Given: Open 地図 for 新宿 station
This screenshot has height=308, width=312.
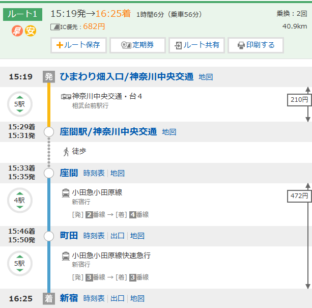Looking at the screenshot, I should (x=137, y=298).
